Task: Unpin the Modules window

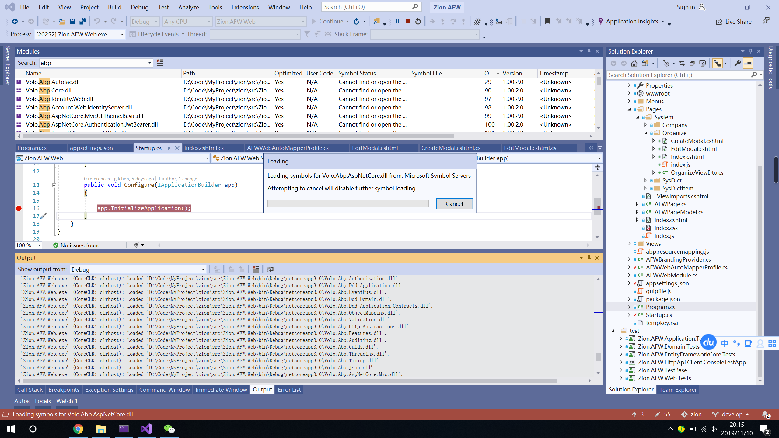Action: 590,51
